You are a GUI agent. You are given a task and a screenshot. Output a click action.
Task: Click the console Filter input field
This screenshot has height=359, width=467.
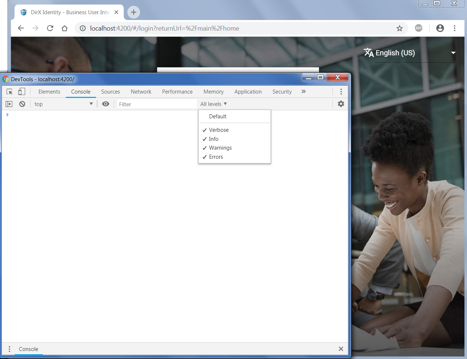pos(156,104)
